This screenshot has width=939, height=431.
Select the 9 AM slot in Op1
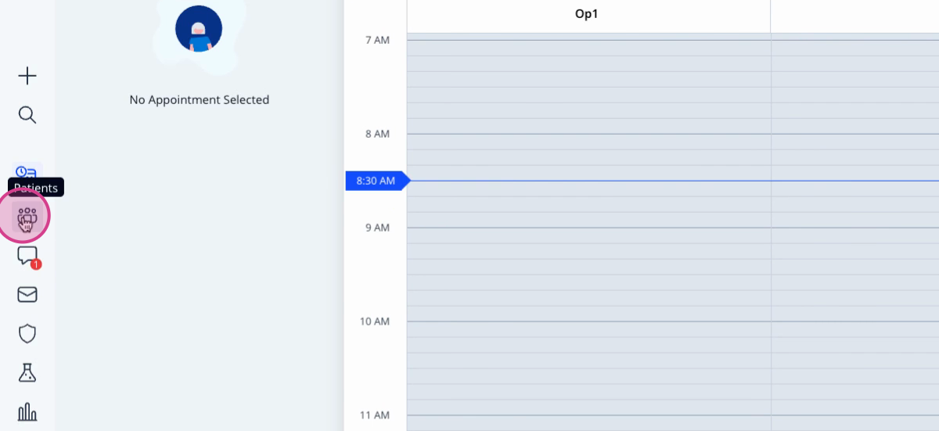pyautogui.click(x=588, y=235)
